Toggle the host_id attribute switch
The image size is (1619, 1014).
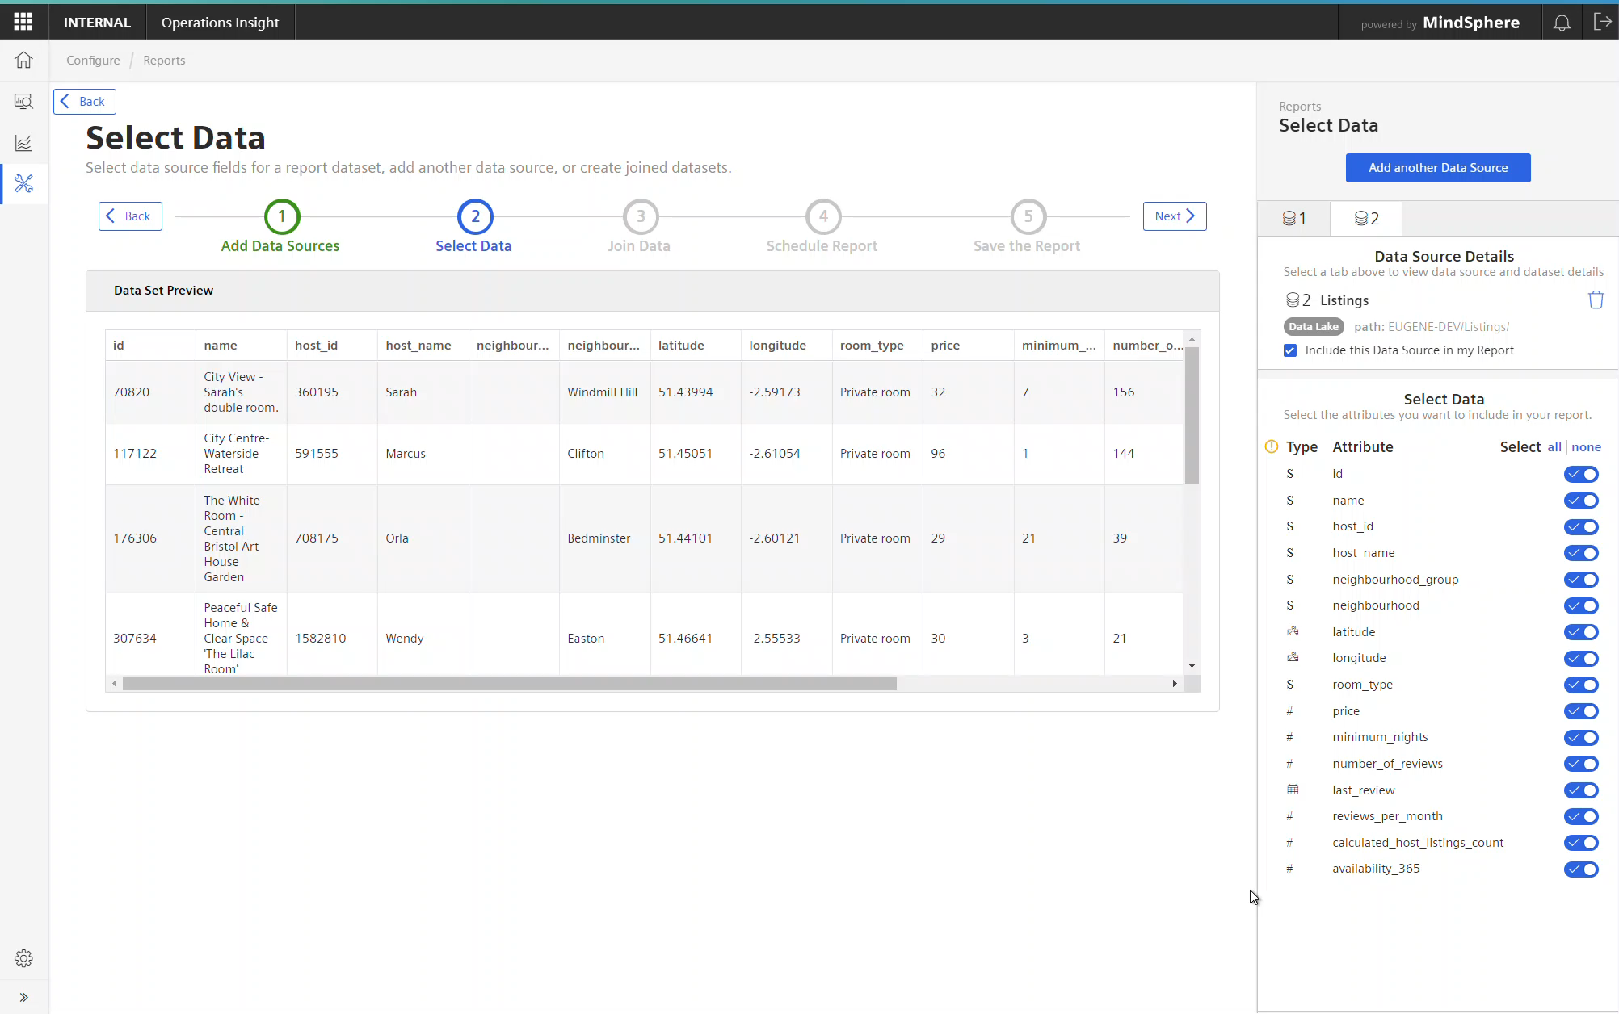[1581, 527]
